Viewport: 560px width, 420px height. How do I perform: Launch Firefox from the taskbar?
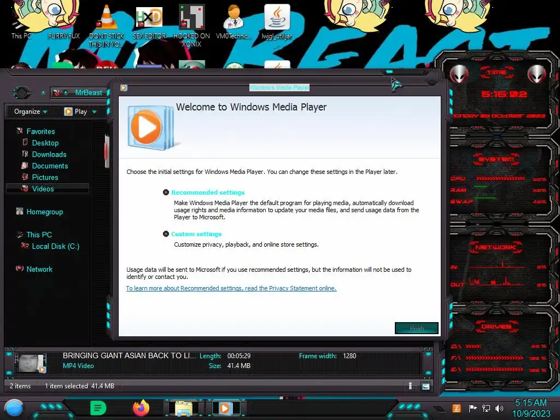[x=141, y=408]
